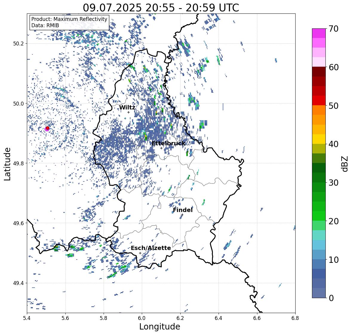Click the Wiltz city label
The height and width of the screenshot is (334, 352).
[127, 107]
